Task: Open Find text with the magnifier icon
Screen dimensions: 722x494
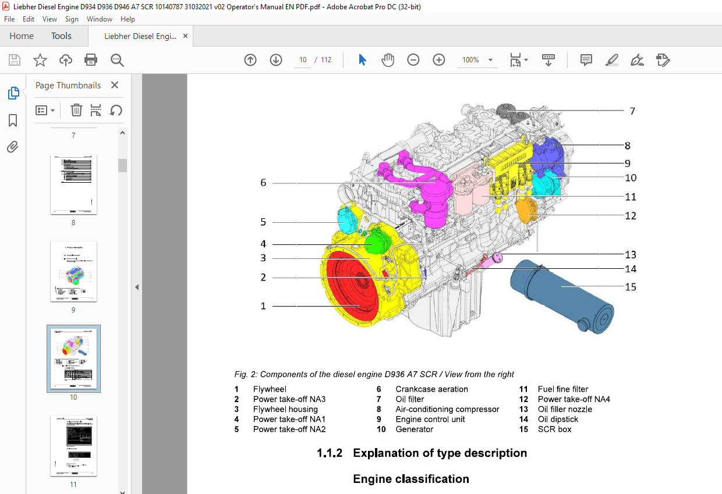Action: (x=117, y=60)
